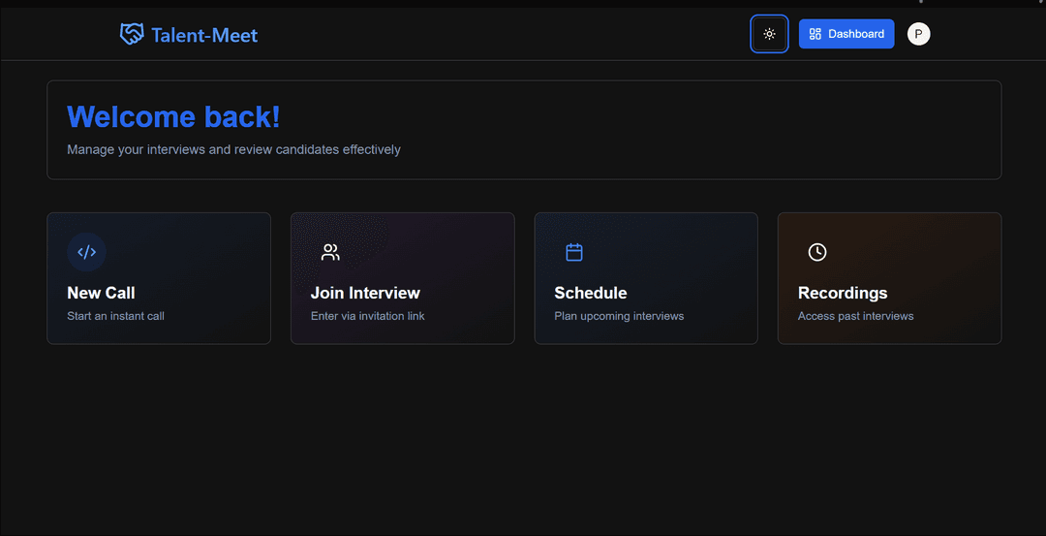1046x536 pixels.
Task: Click the code brackets icon on New Call
Action: click(86, 252)
